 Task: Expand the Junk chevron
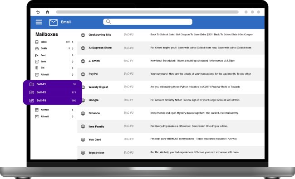click(x=73, y=62)
